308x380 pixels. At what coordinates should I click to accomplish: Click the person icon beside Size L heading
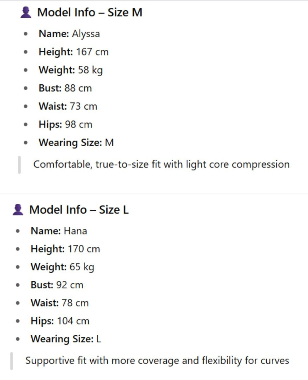18,210
